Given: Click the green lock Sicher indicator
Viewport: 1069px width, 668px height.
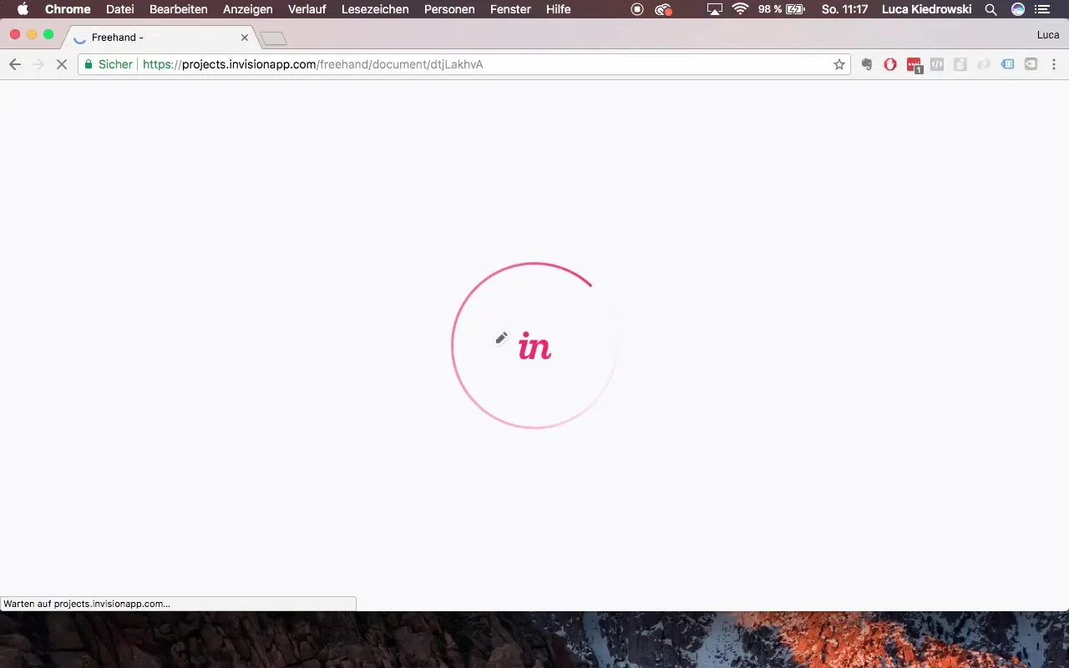Looking at the screenshot, I should click(x=109, y=64).
